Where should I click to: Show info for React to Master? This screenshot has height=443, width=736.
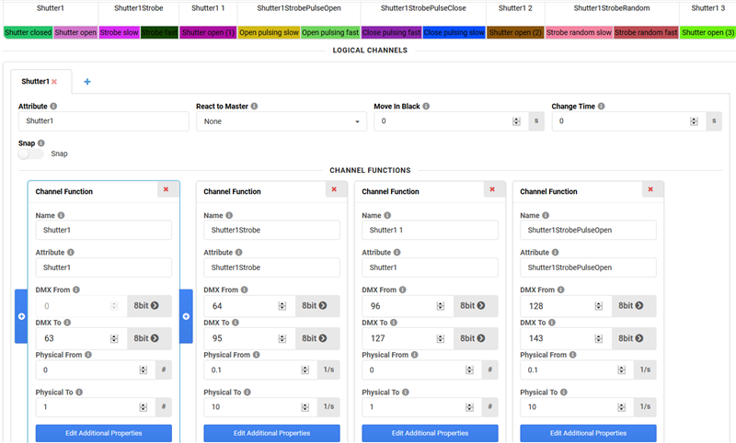click(x=254, y=107)
